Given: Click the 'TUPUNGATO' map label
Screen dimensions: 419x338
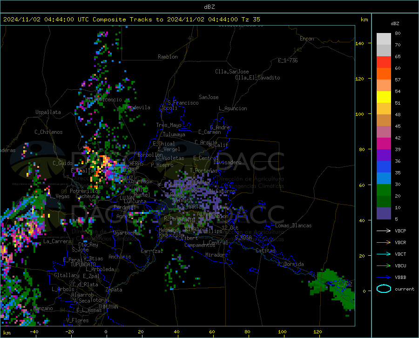Looking at the screenshot, I should pos(83,265).
